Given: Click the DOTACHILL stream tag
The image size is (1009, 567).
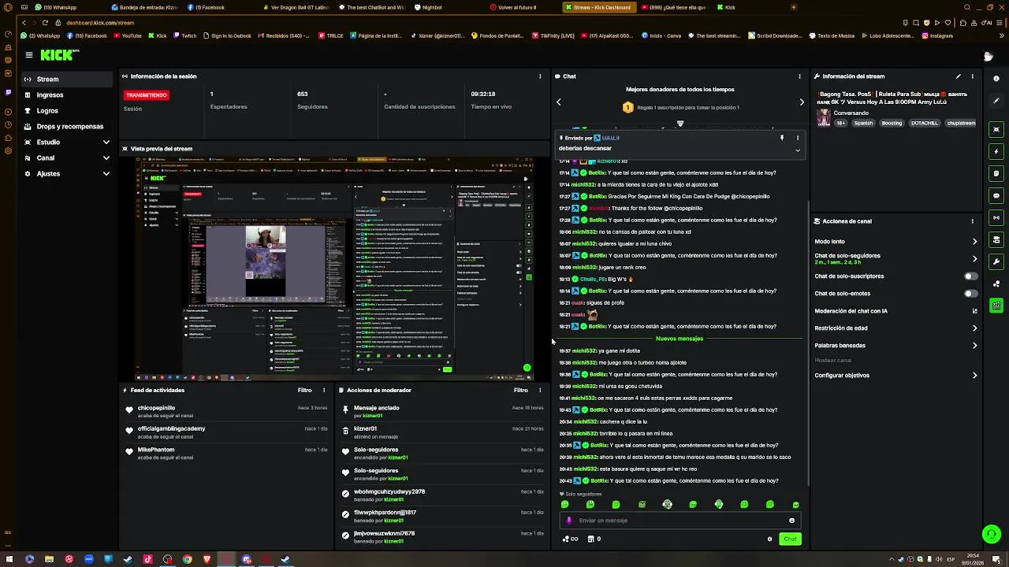Looking at the screenshot, I should coord(924,124).
